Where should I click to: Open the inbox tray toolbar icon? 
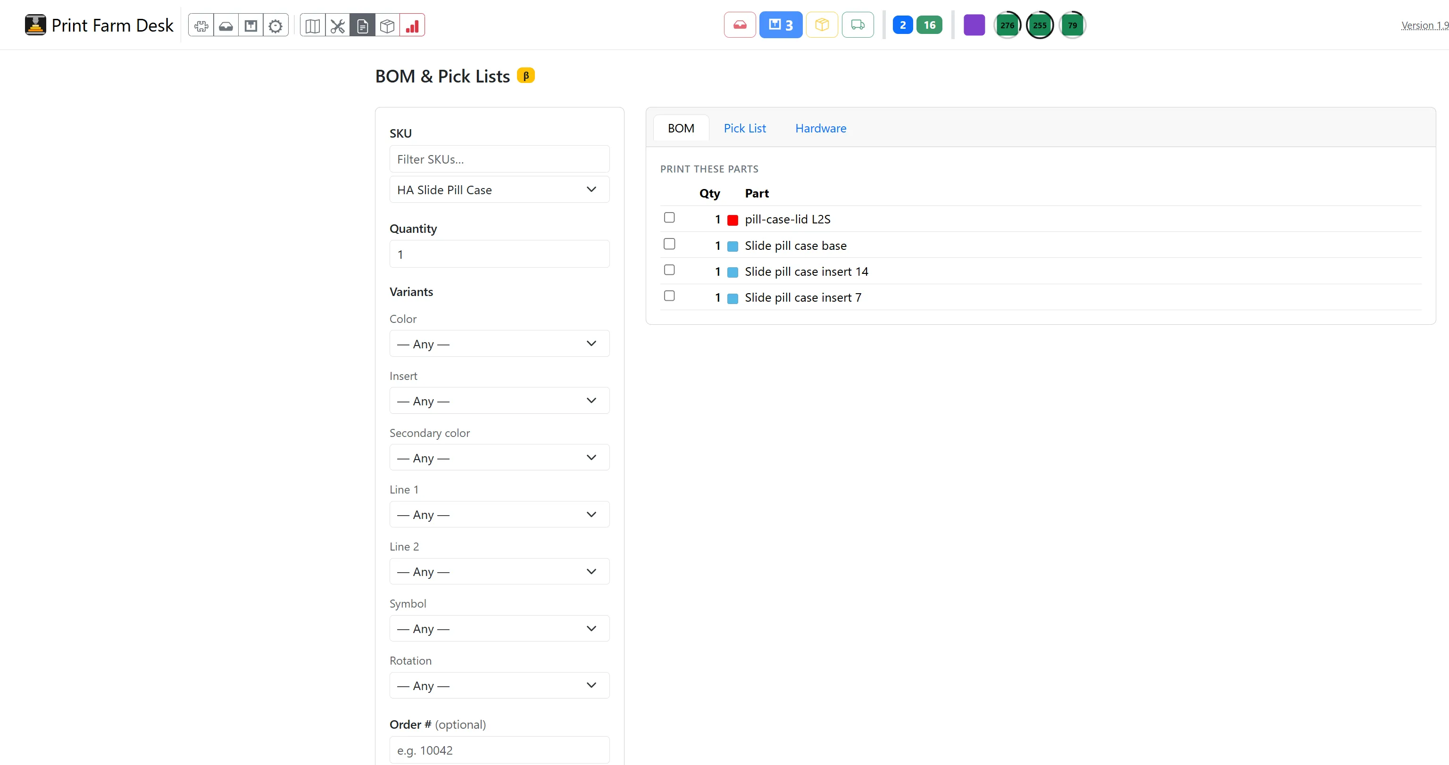coord(226,25)
